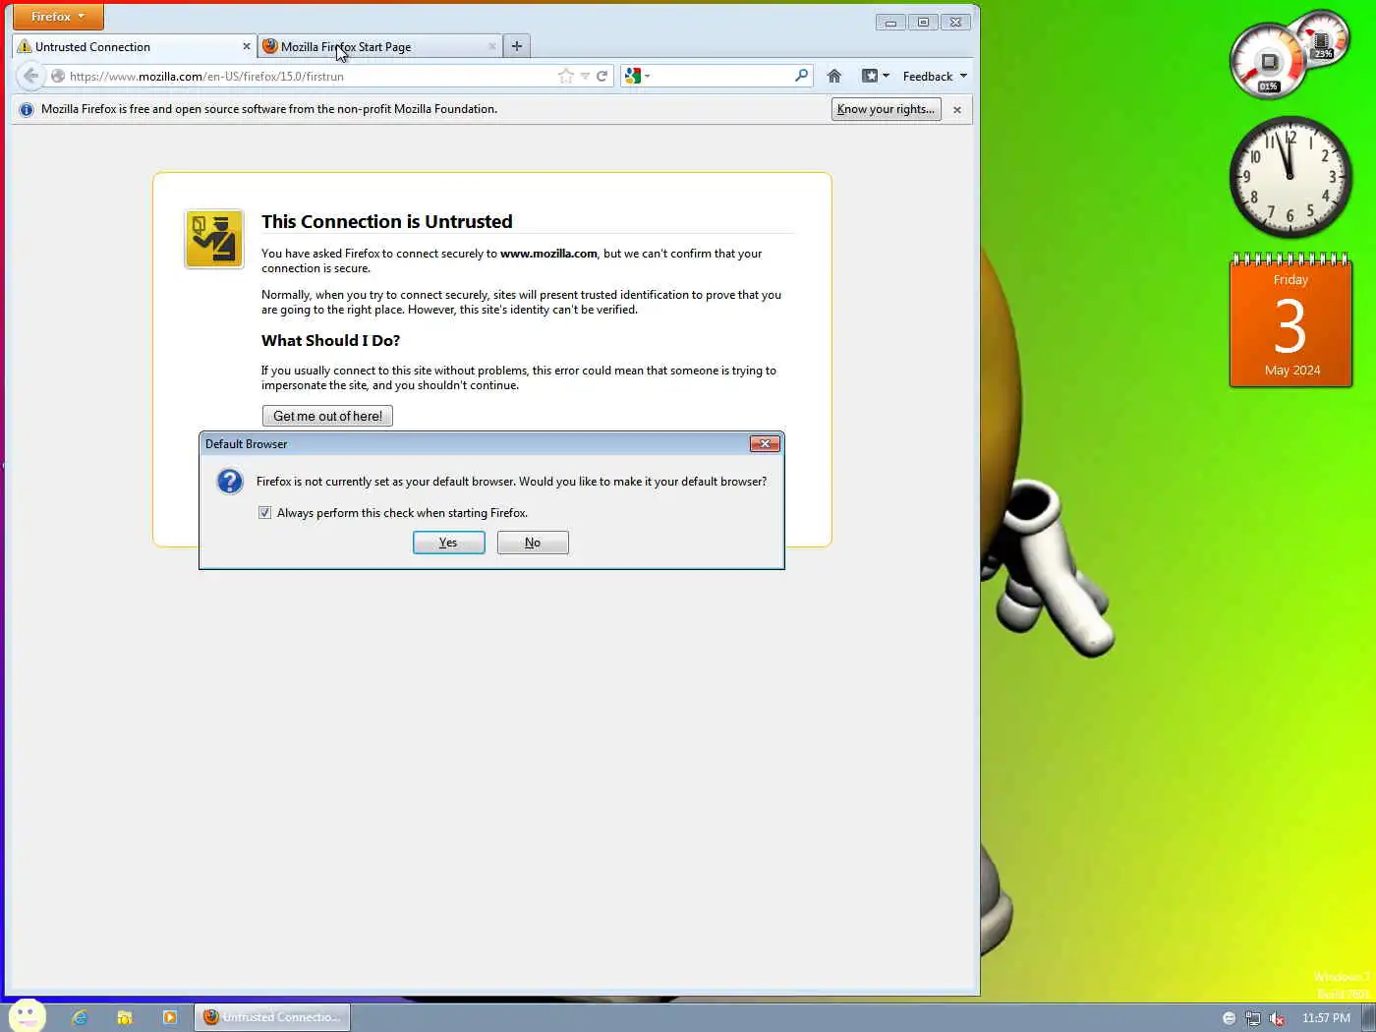Click the What Should I Do? heading
Viewport: 1376px width, 1032px height.
[x=330, y=341]
